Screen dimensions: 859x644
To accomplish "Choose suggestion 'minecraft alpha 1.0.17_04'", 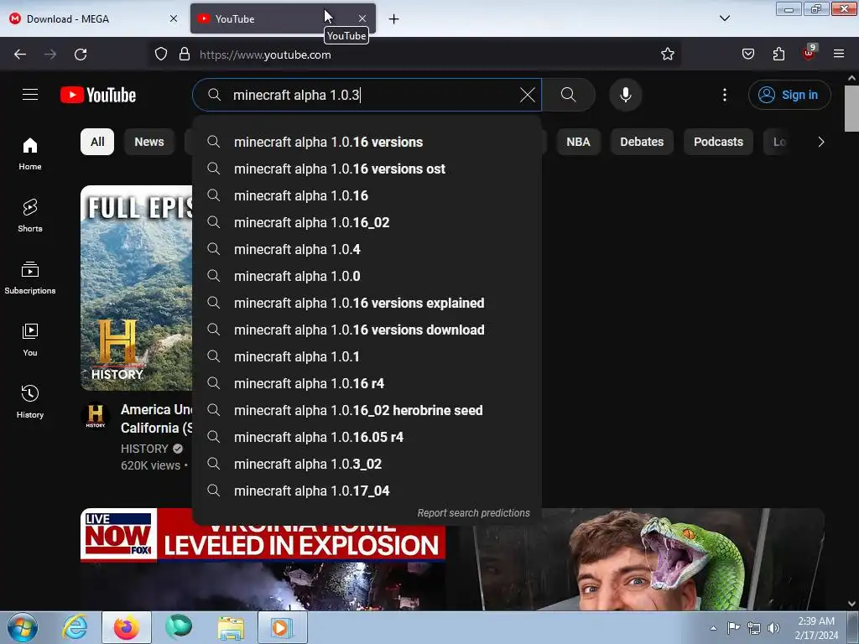I will (367, 491).
